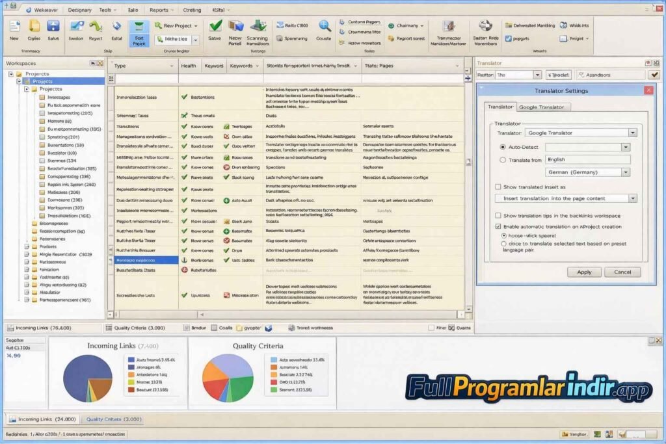Click the highlighted Fort Project icon
This screenshot has width=666, height=444.
pyautogui.click(x=138, y=29)
